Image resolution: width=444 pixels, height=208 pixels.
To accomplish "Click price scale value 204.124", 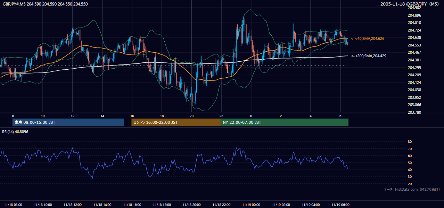I will (x=414, y=83).
